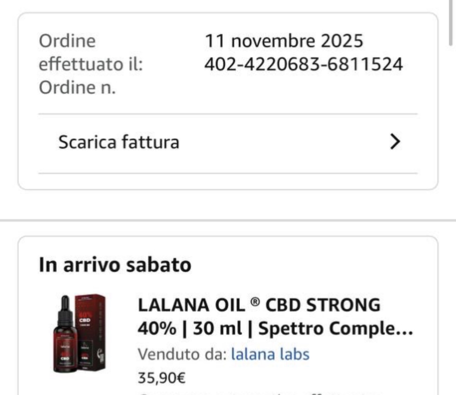Click the Ordine n. label

click(x=77, y=87)
